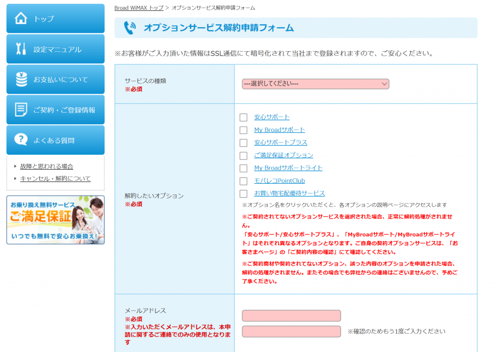Click the house icon in the トップ button
Screen dimensions: 496x352
[x=21, y=18]
